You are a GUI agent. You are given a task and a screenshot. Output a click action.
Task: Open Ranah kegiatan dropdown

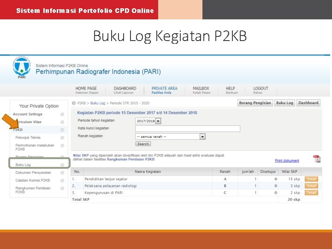(202, 136)
